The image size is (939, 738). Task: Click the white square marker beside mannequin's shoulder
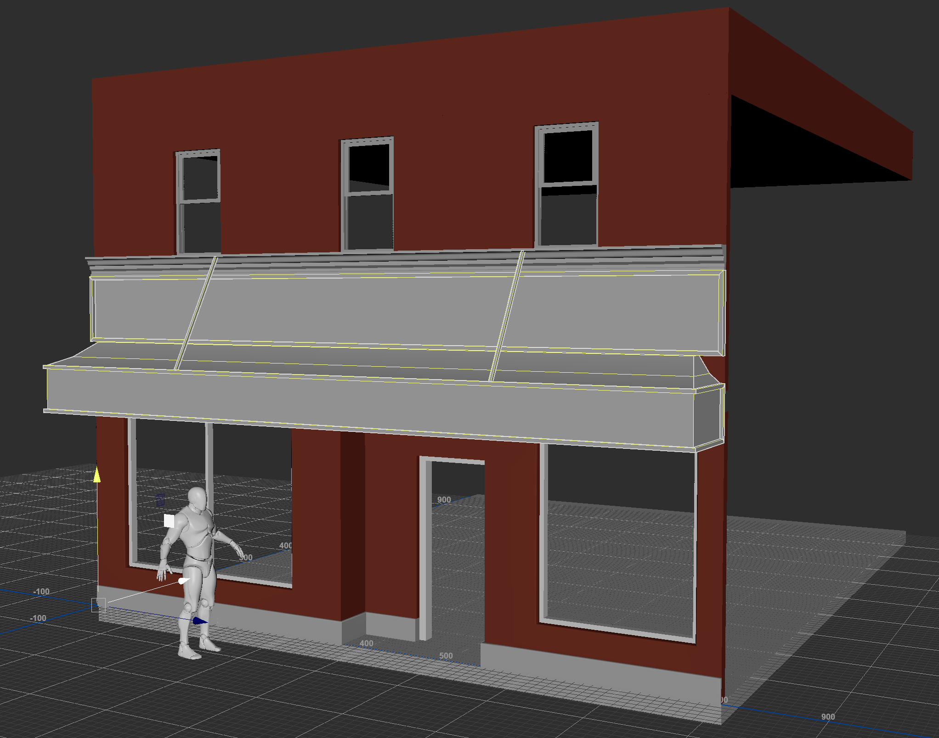pyautogui.click(x=170, y=520)
